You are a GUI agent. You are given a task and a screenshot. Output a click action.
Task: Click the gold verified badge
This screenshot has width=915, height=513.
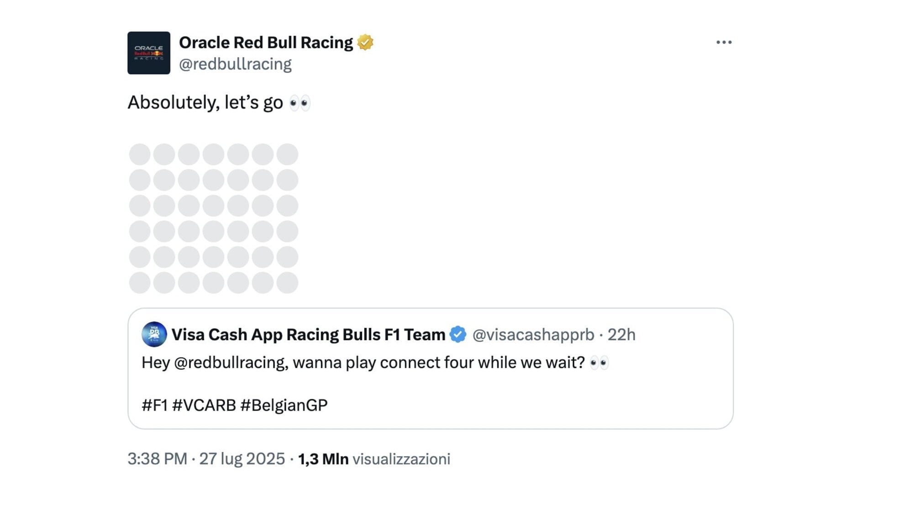pos(365,42)
